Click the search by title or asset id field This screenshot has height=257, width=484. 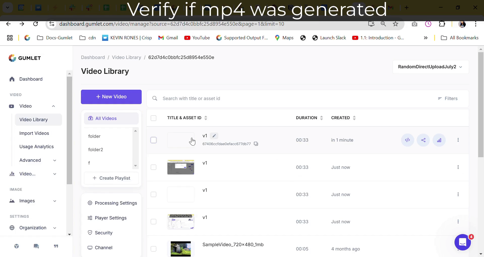tap(277, 99)
